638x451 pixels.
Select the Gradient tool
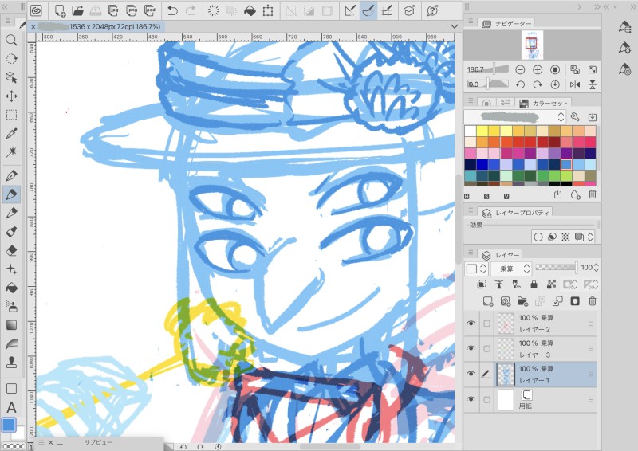click(x=11, y=325)
